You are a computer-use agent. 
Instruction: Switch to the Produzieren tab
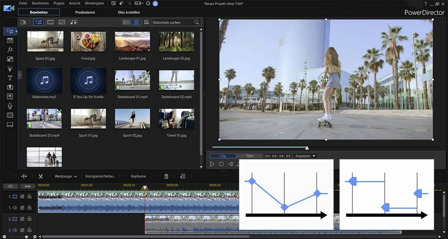[x=85, y=12]
